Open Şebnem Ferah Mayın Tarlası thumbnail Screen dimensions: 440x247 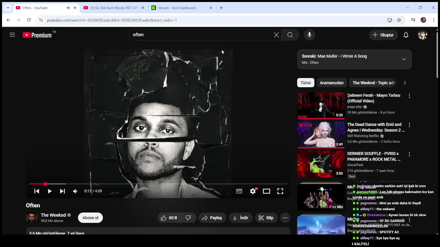(321, 106)
